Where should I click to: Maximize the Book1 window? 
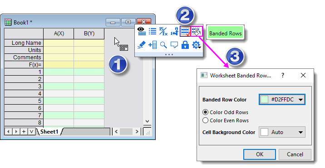tap(128, 22)
